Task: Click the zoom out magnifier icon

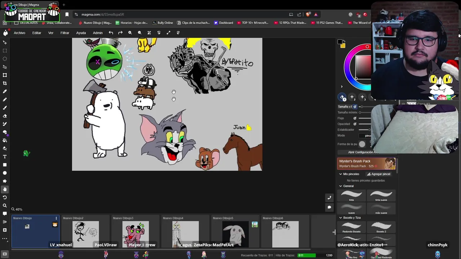Action: 140,33
